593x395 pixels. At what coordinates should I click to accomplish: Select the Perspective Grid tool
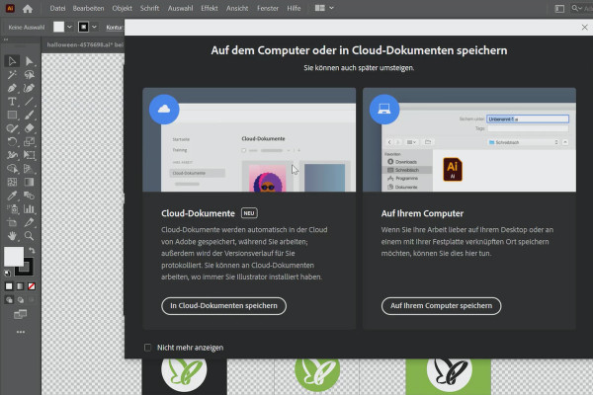[x=29, y=169]
